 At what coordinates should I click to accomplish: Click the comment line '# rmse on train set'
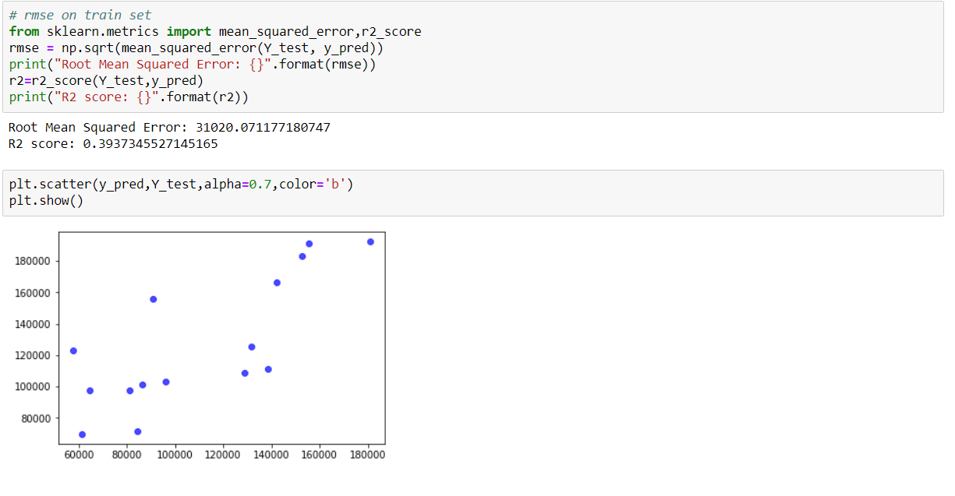click(x=80, y=15)
